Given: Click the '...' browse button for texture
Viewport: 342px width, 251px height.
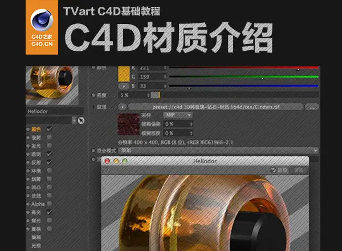Looking at the screenshot, I should pyautogui.click(x=312, y=107).
